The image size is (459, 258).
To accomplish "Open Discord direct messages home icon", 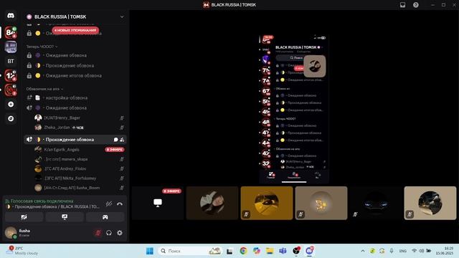I will click(x=11, y=16).
